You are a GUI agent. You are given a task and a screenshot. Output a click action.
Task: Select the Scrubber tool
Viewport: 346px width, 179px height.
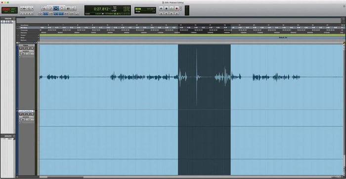(x=68, y=8)
